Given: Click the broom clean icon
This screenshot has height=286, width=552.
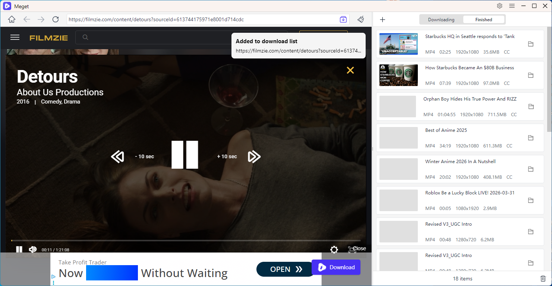Looking at the screenshot, I should coord(360,19).
